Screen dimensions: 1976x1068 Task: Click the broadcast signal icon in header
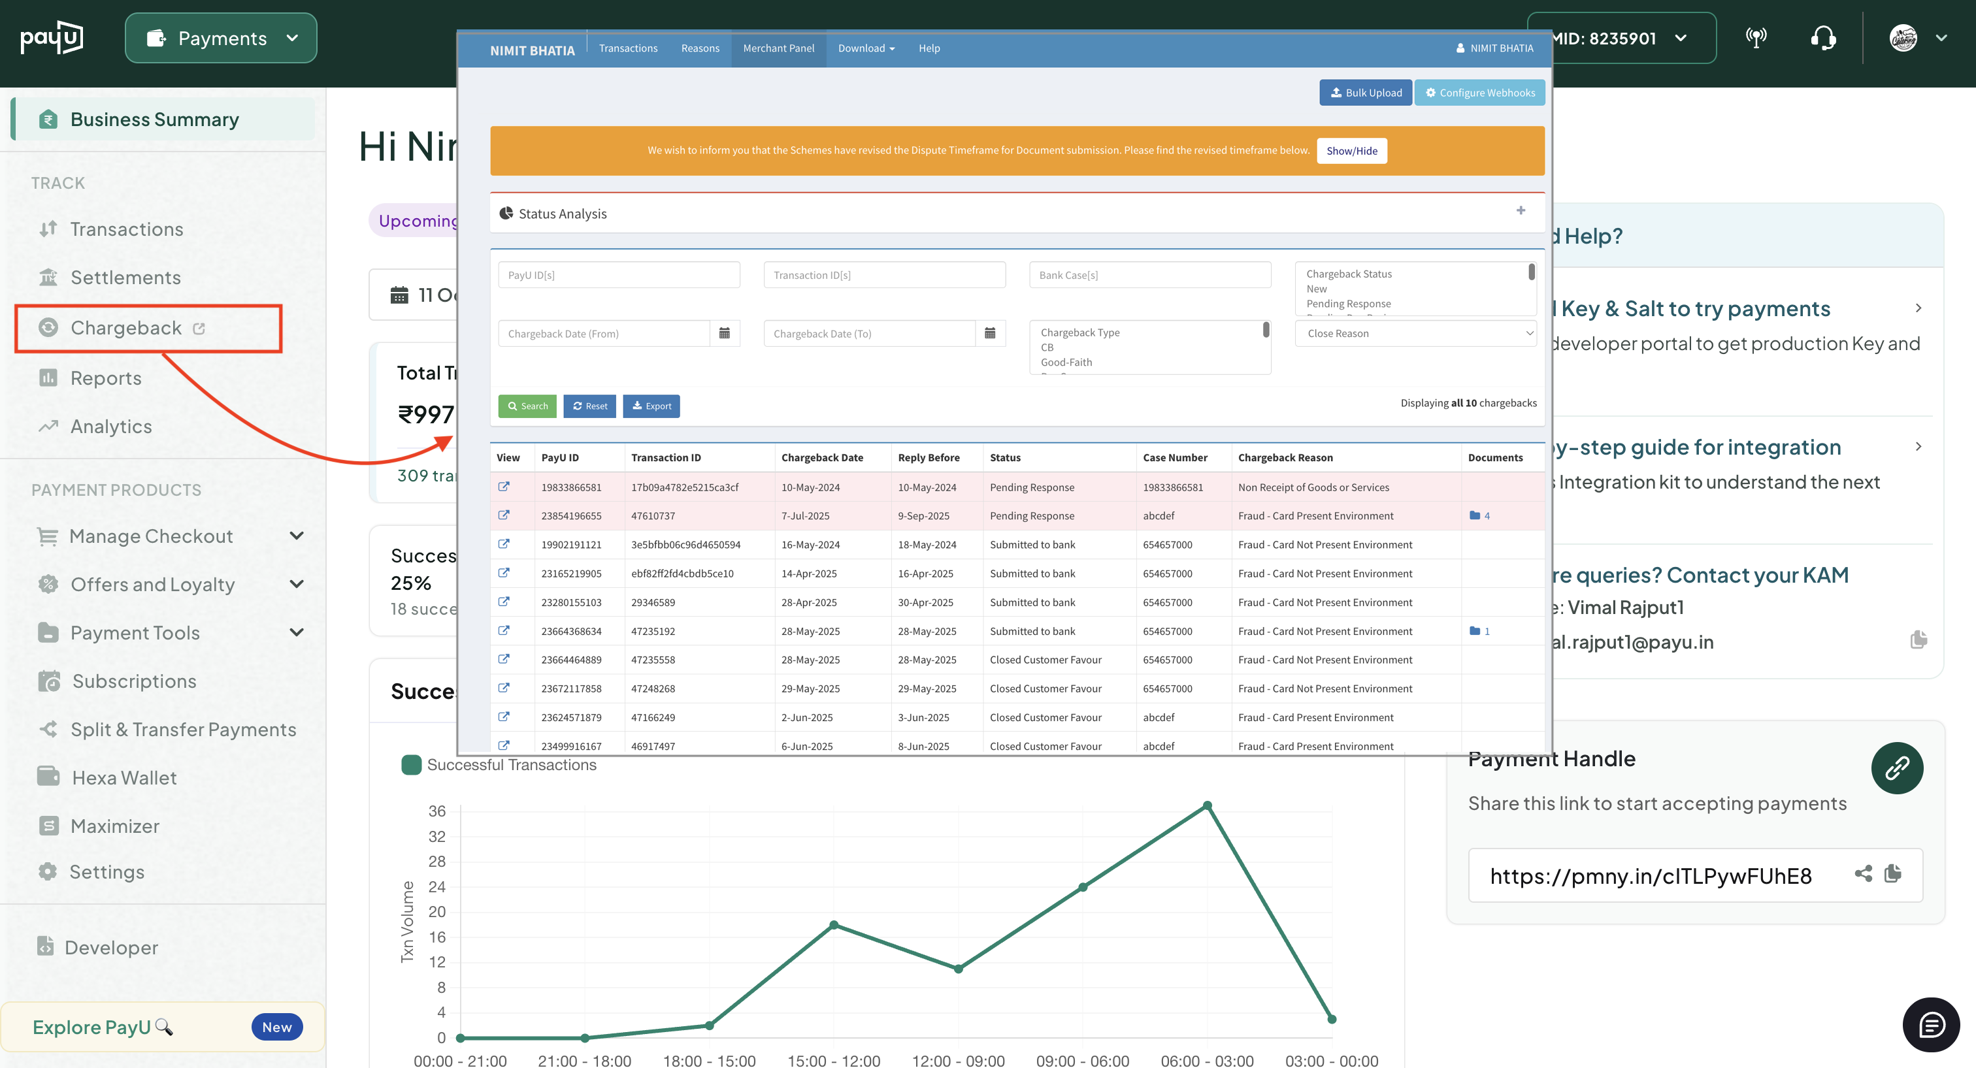(1756, 38)
